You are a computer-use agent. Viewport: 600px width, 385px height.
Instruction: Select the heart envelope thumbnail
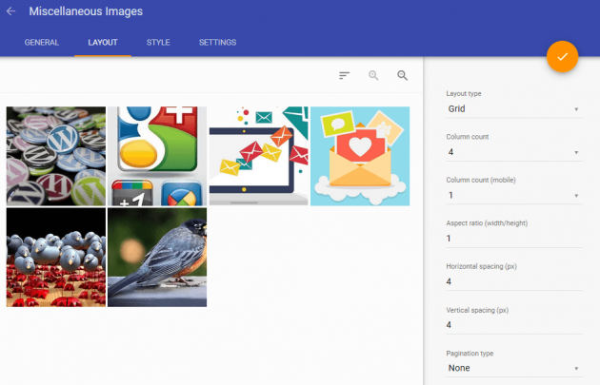click(360, 156)
